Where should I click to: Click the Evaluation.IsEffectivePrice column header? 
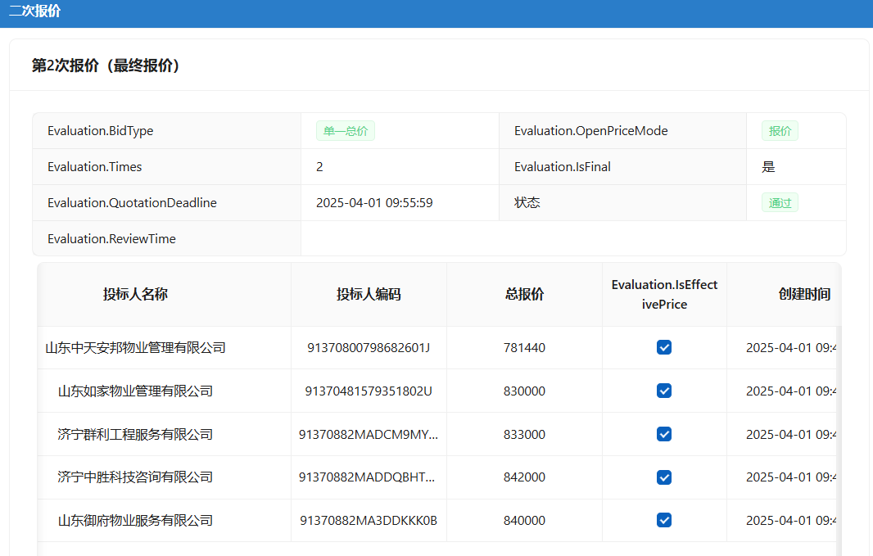point(664,295)
